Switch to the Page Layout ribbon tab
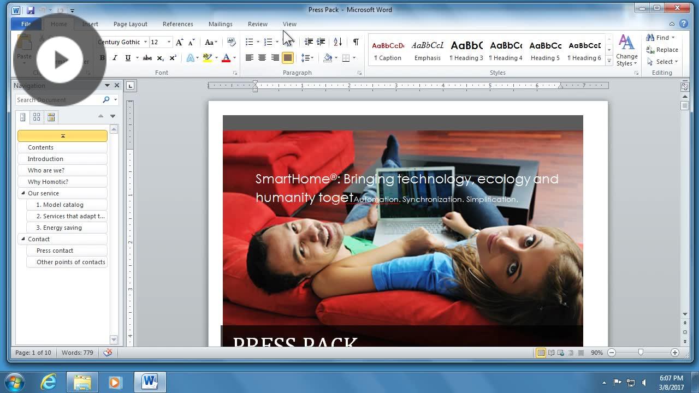 pyautogui.click(x=130, y=24)
